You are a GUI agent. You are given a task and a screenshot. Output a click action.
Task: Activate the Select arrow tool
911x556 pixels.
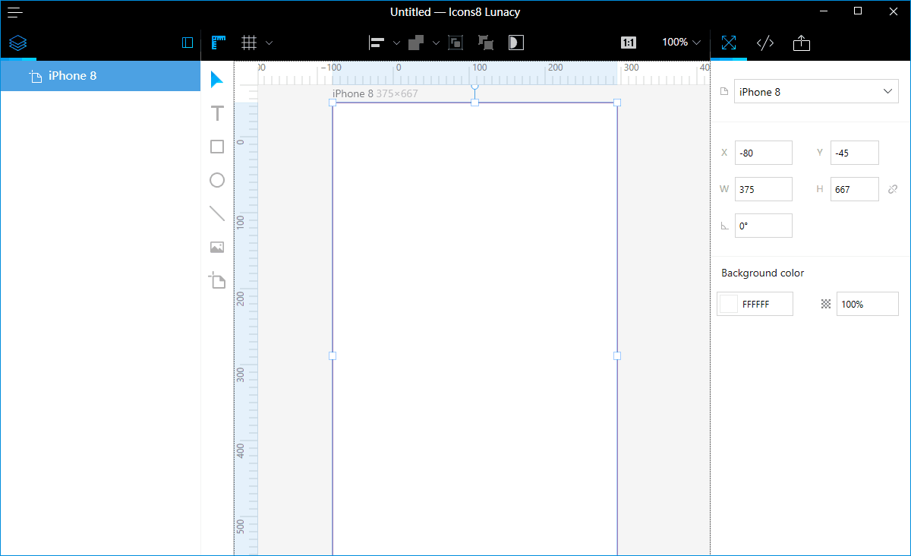click(x=217, y=80)
